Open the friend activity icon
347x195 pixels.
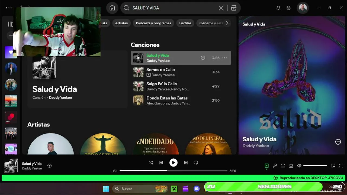coord(288,8)
